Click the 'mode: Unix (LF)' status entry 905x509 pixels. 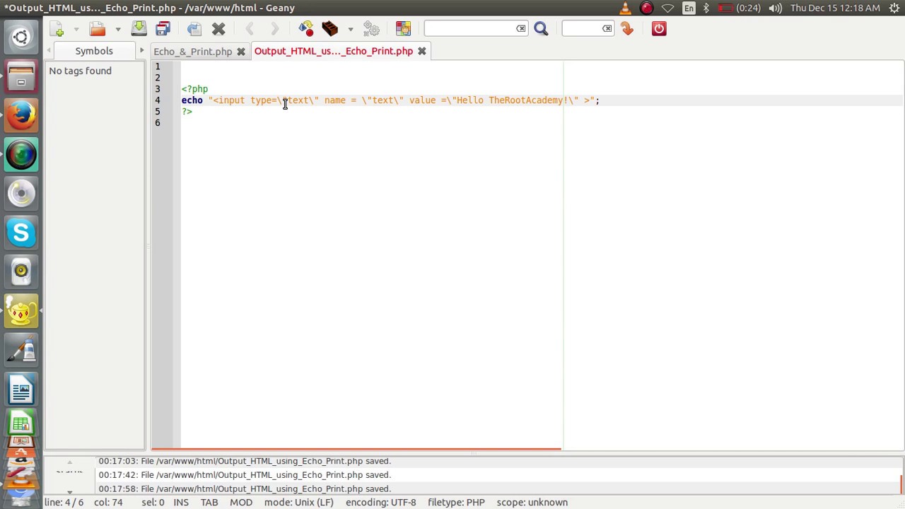coord(298,503)
